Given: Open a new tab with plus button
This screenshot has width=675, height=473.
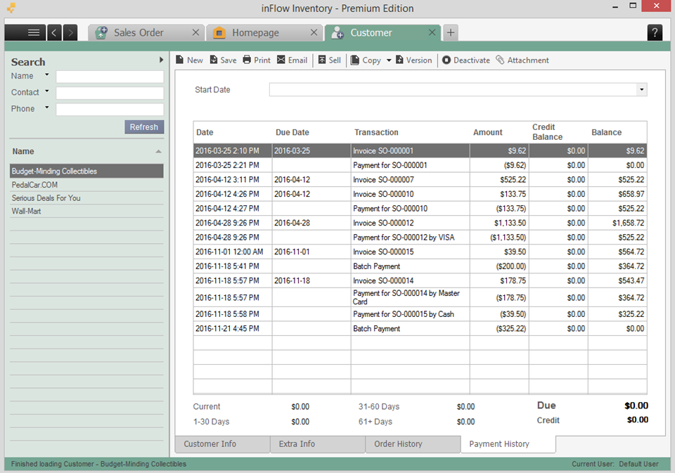Looking at the screenshot, I should [x=450, y=33].
